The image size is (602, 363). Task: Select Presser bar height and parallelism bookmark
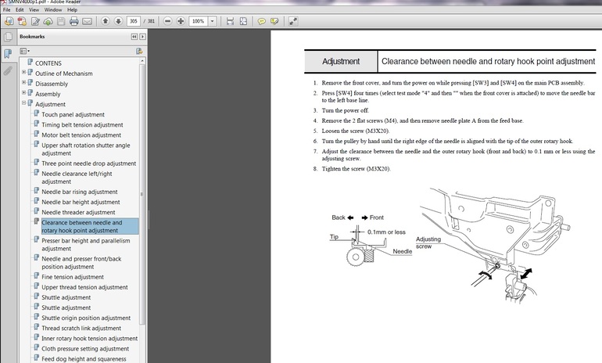tap(86, 245)
